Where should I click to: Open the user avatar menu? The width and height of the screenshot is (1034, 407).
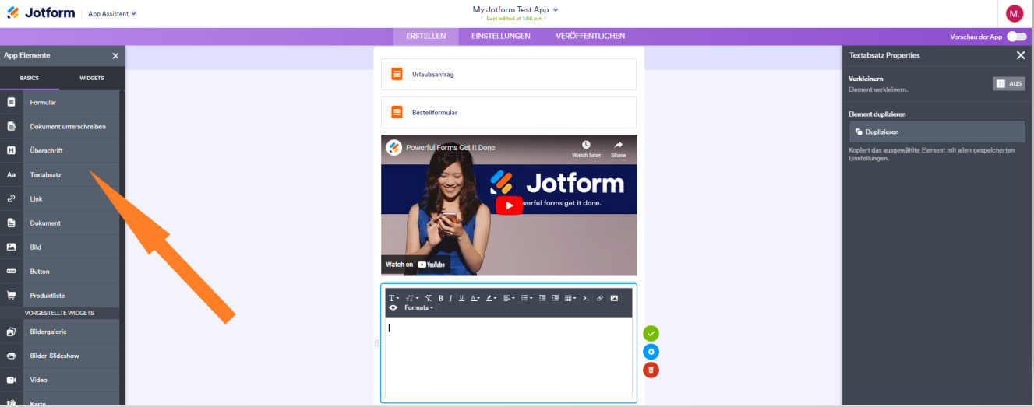pyautogui.click(x=1015, y=13)
